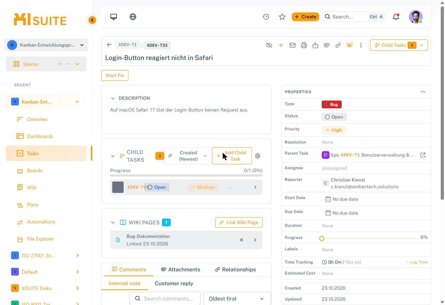Expand the Default space
This screenshot has height=305, width=445.
(x=77, y=272)
